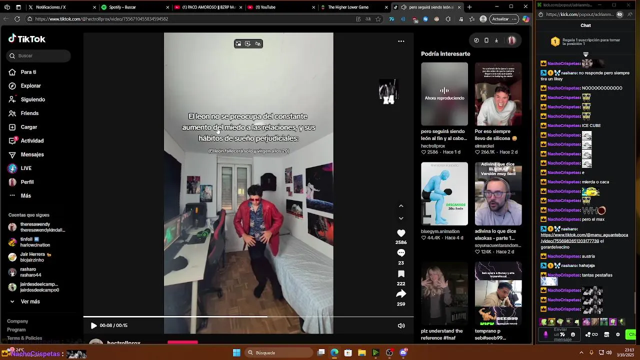Open TikTok LIVE section
640x360 pixels.
click(26, 168)
